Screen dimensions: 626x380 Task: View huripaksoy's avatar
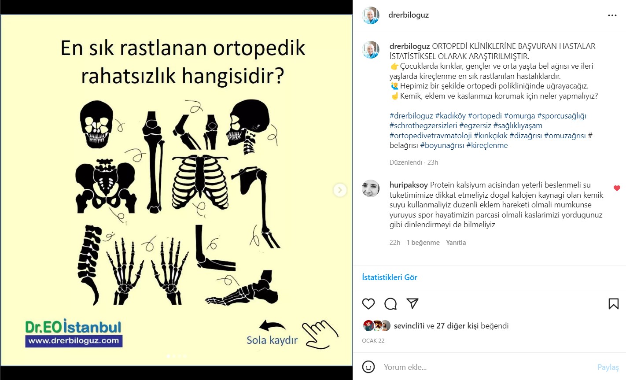point(371,188)
